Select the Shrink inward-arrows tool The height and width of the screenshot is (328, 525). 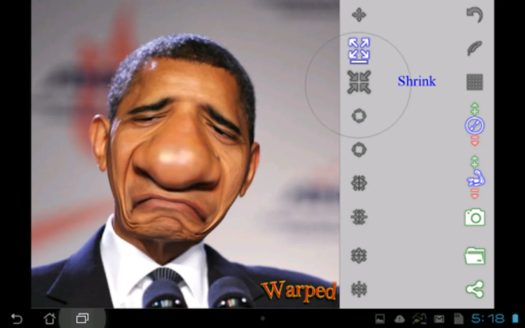pos(359,82)
